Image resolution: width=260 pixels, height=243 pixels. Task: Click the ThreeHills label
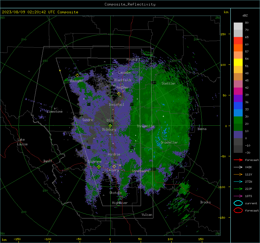pyautogui.click(x=145, y=126)
